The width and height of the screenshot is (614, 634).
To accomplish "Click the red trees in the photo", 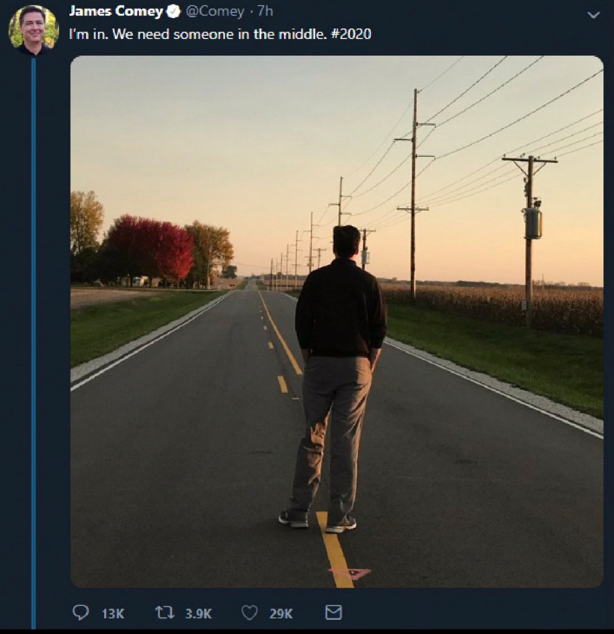I will 149,247.
